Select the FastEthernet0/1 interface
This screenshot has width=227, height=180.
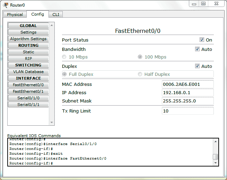tap(28, 91)
